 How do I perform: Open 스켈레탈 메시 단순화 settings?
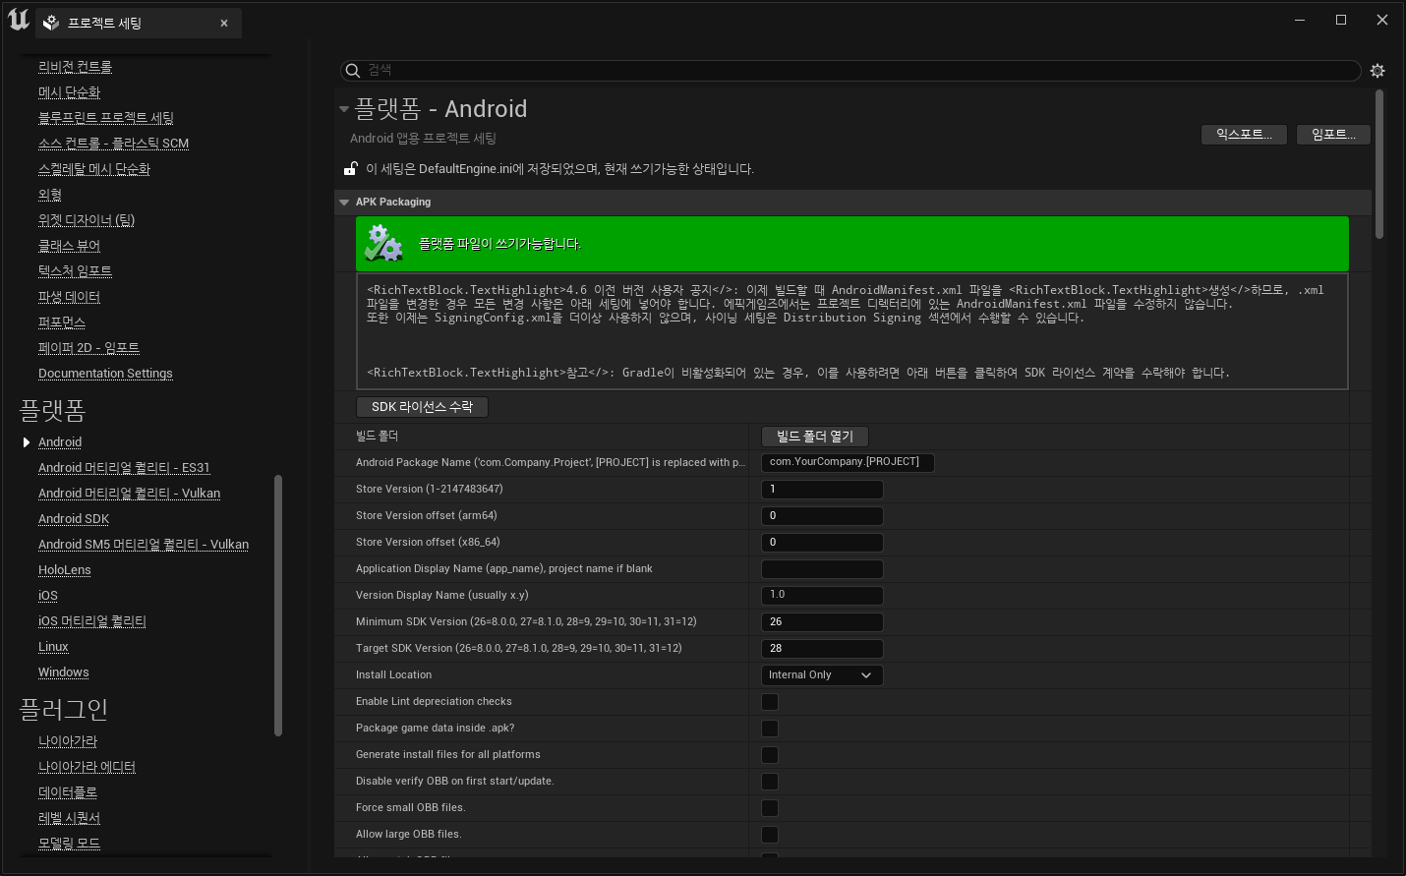coord(93,169)
